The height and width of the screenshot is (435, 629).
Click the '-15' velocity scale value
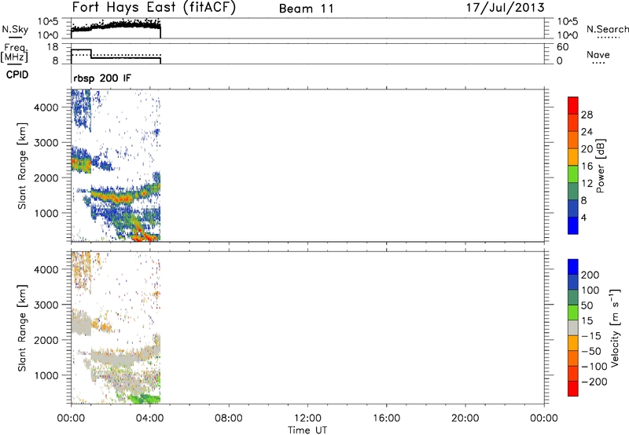coord(591,336)
